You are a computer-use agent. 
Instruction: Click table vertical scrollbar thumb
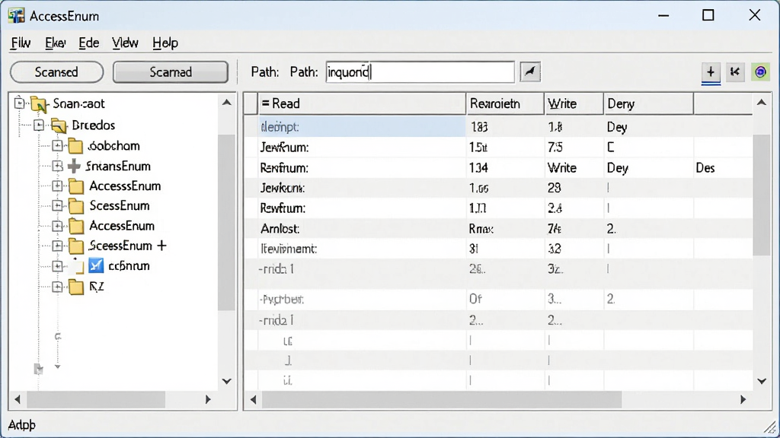(x=762, y=195)
